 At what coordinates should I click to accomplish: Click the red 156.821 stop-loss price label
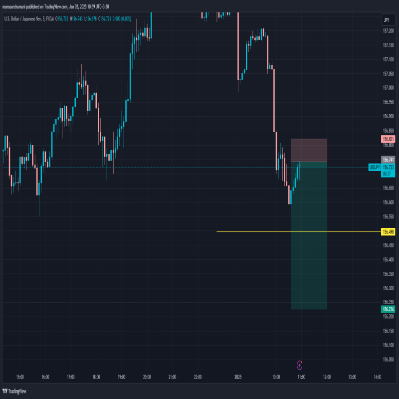[388, 139]
